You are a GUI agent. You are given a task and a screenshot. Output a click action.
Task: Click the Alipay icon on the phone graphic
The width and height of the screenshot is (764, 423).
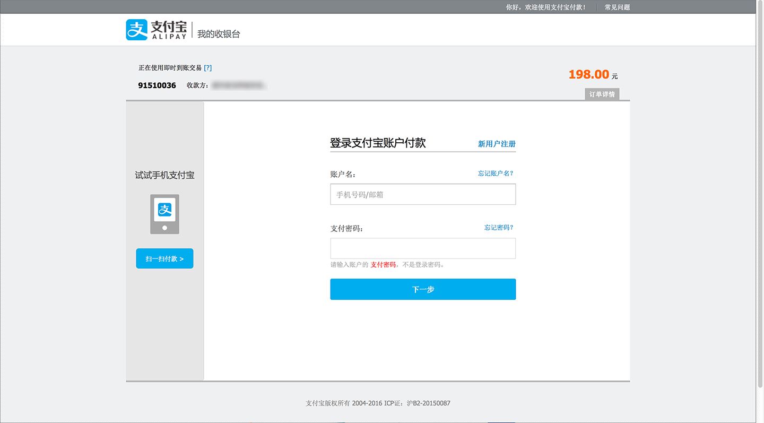coord(164,210)
